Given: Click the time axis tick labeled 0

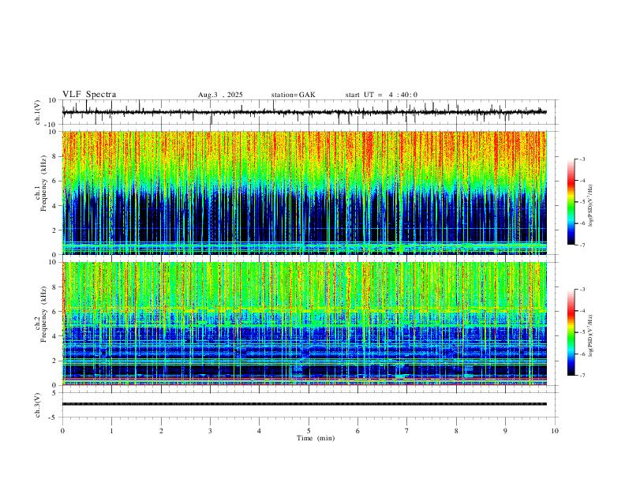Looking at the screenshot, I should click(x=62, y=431).
